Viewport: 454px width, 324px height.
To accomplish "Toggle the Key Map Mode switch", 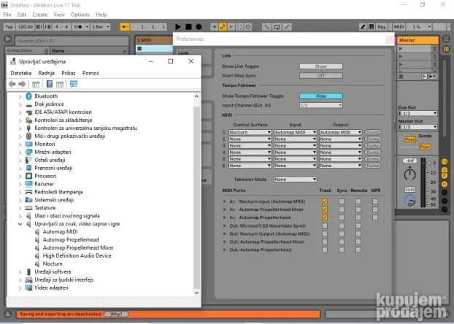I will click(381, 27).
